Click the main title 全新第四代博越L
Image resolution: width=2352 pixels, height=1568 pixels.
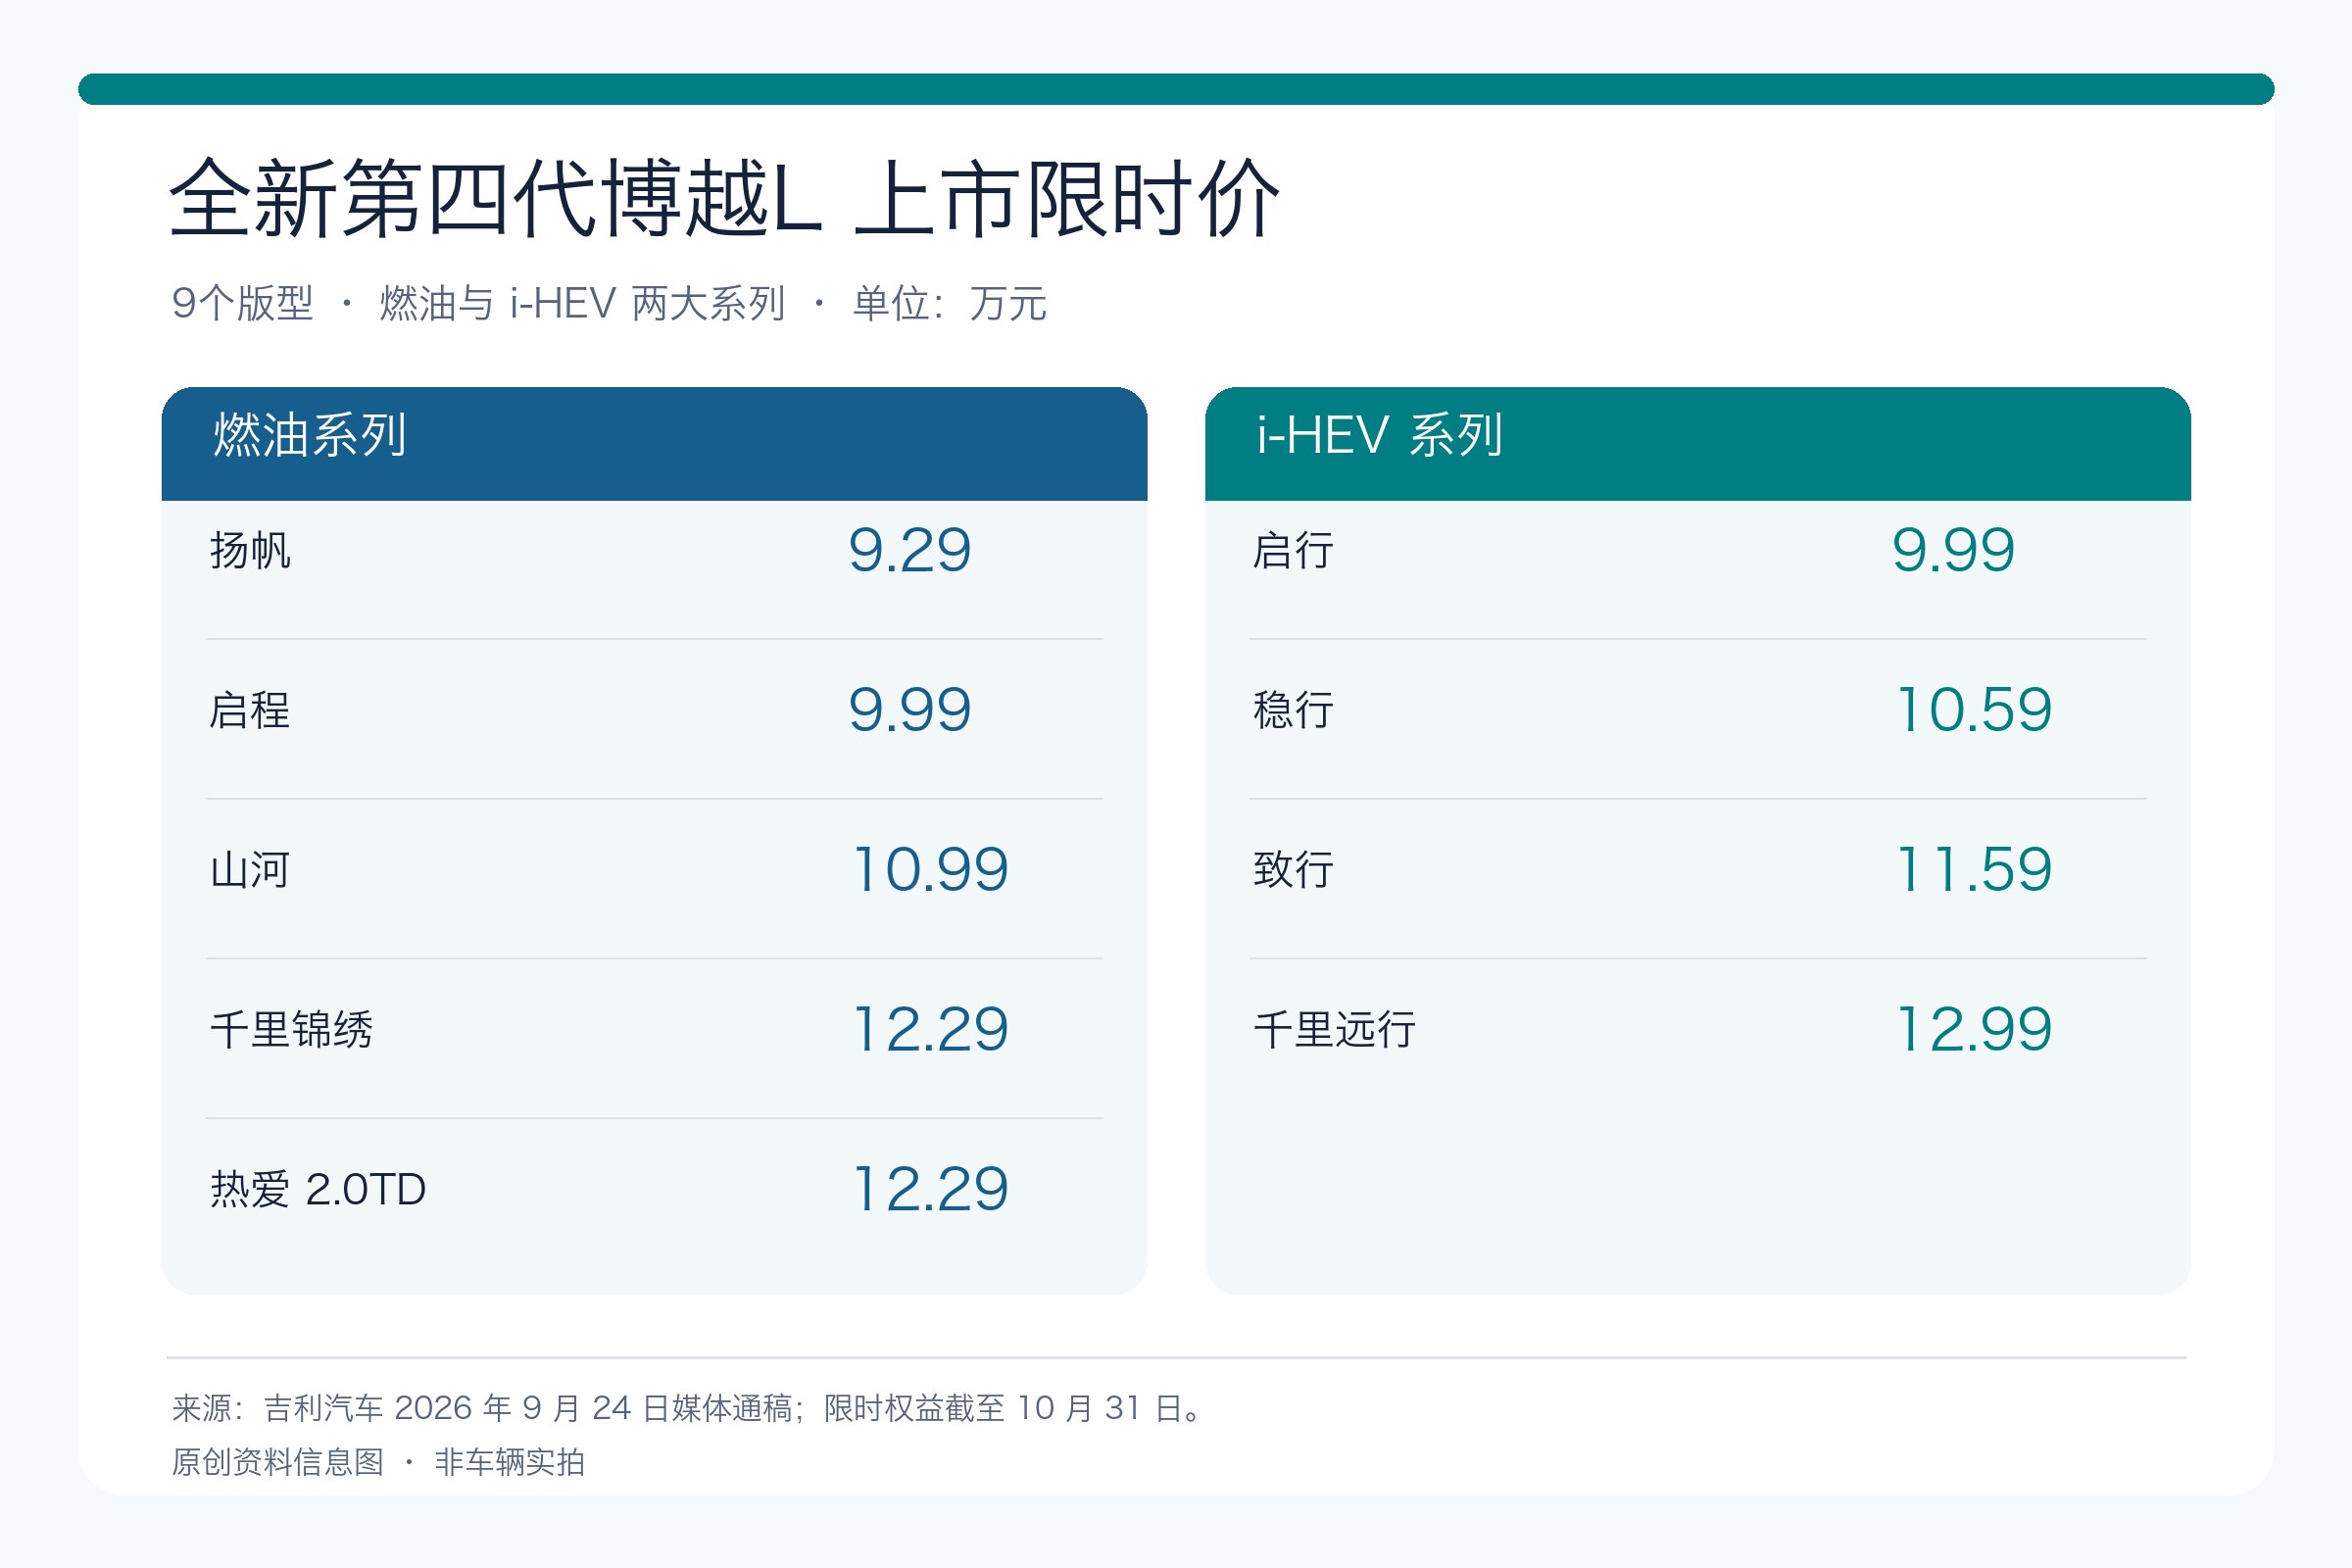pos(495,198)
